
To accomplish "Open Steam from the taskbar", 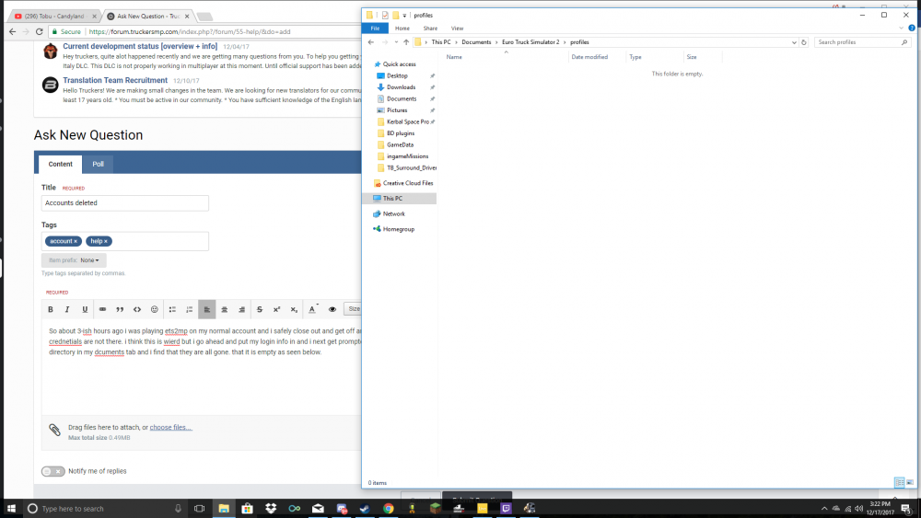I will click(x=366, y=508).
